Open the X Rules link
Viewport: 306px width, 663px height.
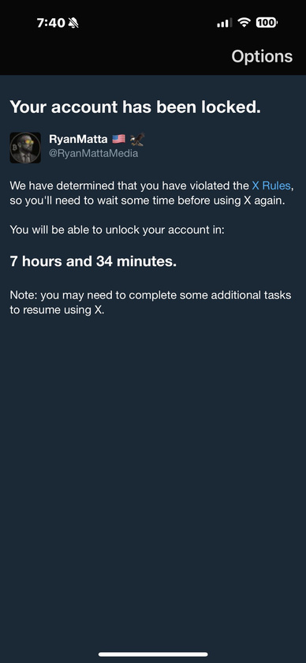271,185
